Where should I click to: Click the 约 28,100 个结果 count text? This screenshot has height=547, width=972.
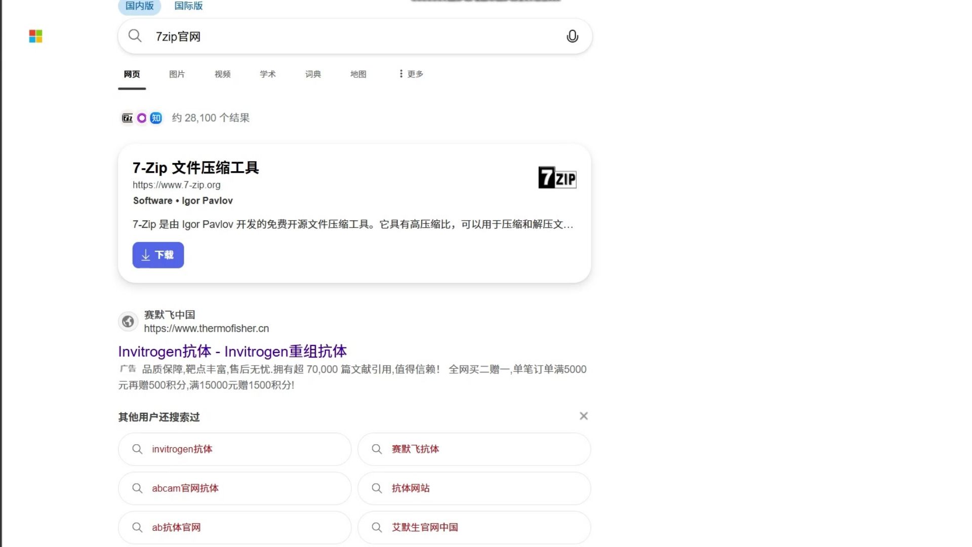coord(211,118)
